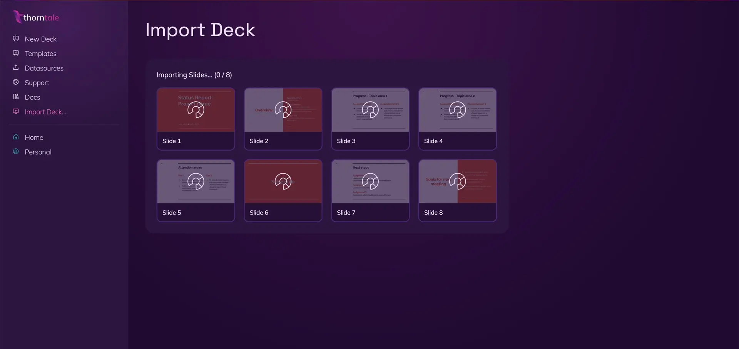Click the loading spinner on Slide 1
Screen dimensions: 739x349
[x=196, y=110]
